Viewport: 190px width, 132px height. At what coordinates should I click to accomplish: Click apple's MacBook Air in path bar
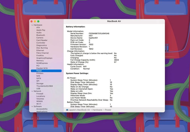tap(80, 110)
